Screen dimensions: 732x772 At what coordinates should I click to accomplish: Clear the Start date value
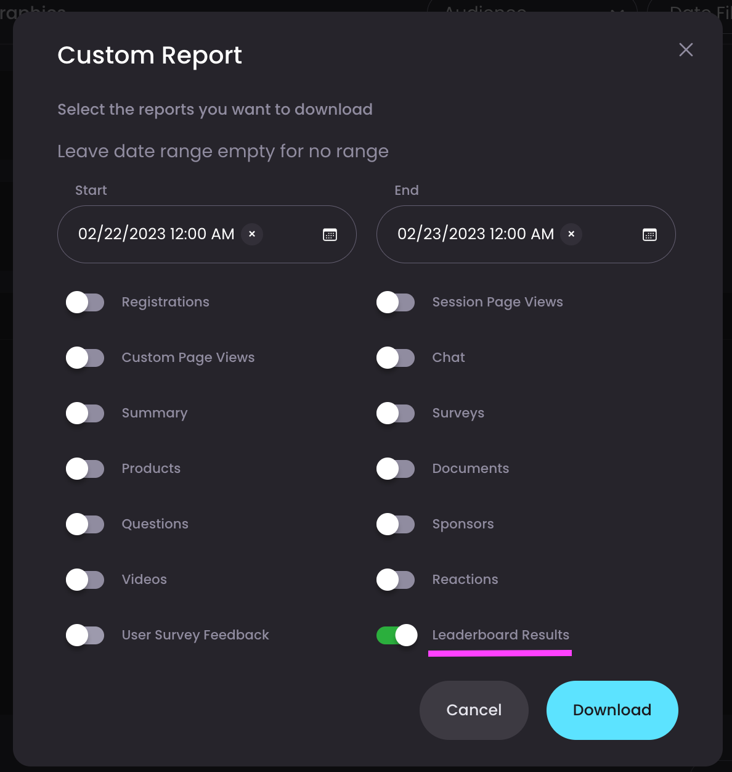(x=252, y=234)
